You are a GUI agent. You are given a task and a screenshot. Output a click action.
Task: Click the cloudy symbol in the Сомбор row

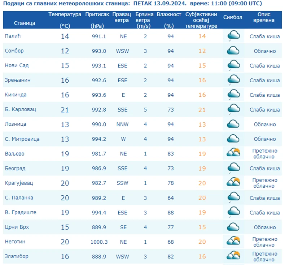[x=233, y=51]
